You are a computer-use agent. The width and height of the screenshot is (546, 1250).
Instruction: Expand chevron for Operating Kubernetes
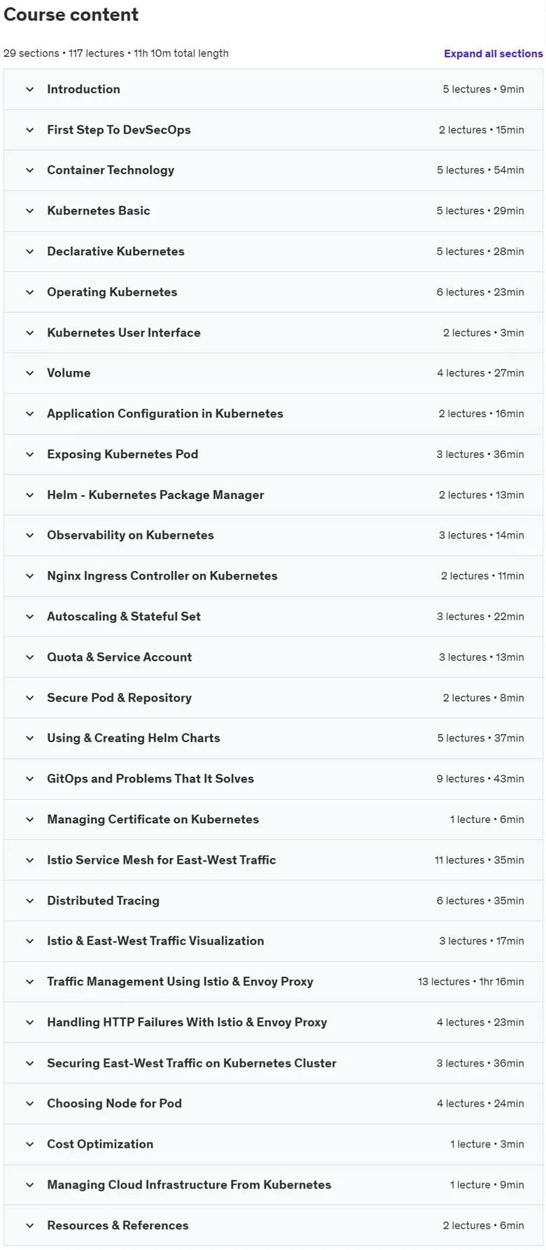pyautogui.click(x=29, y=292)
